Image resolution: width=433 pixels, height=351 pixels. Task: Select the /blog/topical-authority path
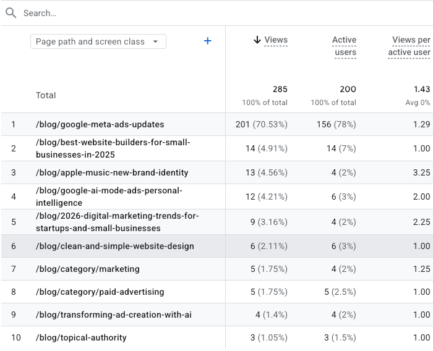[x=81, y=338]
